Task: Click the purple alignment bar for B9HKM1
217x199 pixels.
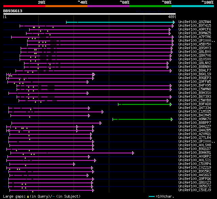Action: [x=72, y=153]
